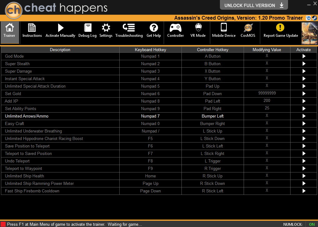Activate Teleport to Waypoint cheat
The width and height of the screenshot is (318, 227).
click(304, 169)
